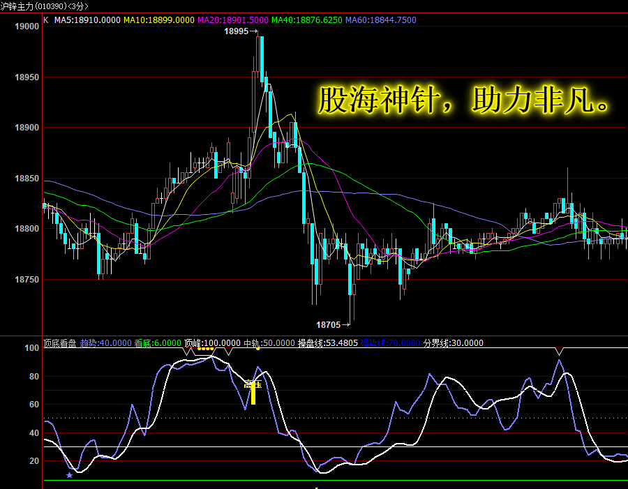Click the row of four yellow dots
The height and width of the screenshot is (489, 628).
(x=206, y=349)
